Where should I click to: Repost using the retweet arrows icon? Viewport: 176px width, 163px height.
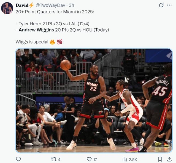pos(54,159)
